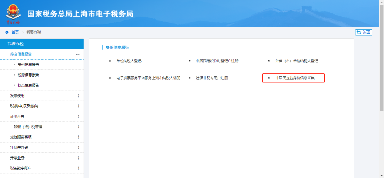The width and height of the screenshot is (384, 178).
Task: Collapse the 综合信息报告 menu
Action: point(42,54)
